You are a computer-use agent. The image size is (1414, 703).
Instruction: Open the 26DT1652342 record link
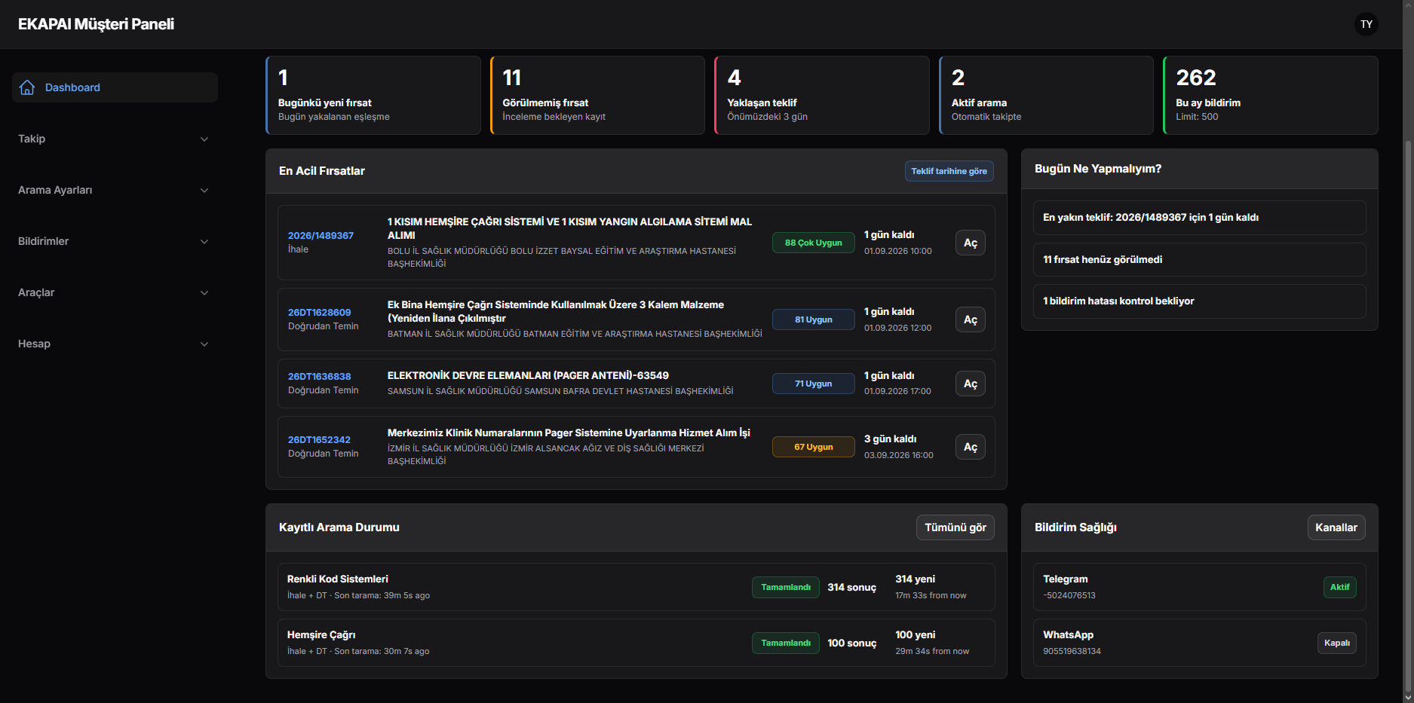click(x=319, y=440)
